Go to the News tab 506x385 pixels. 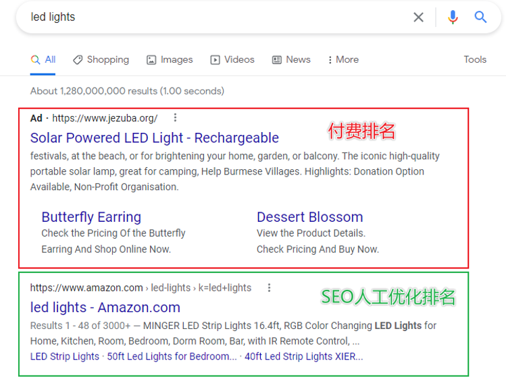[291, 59]
